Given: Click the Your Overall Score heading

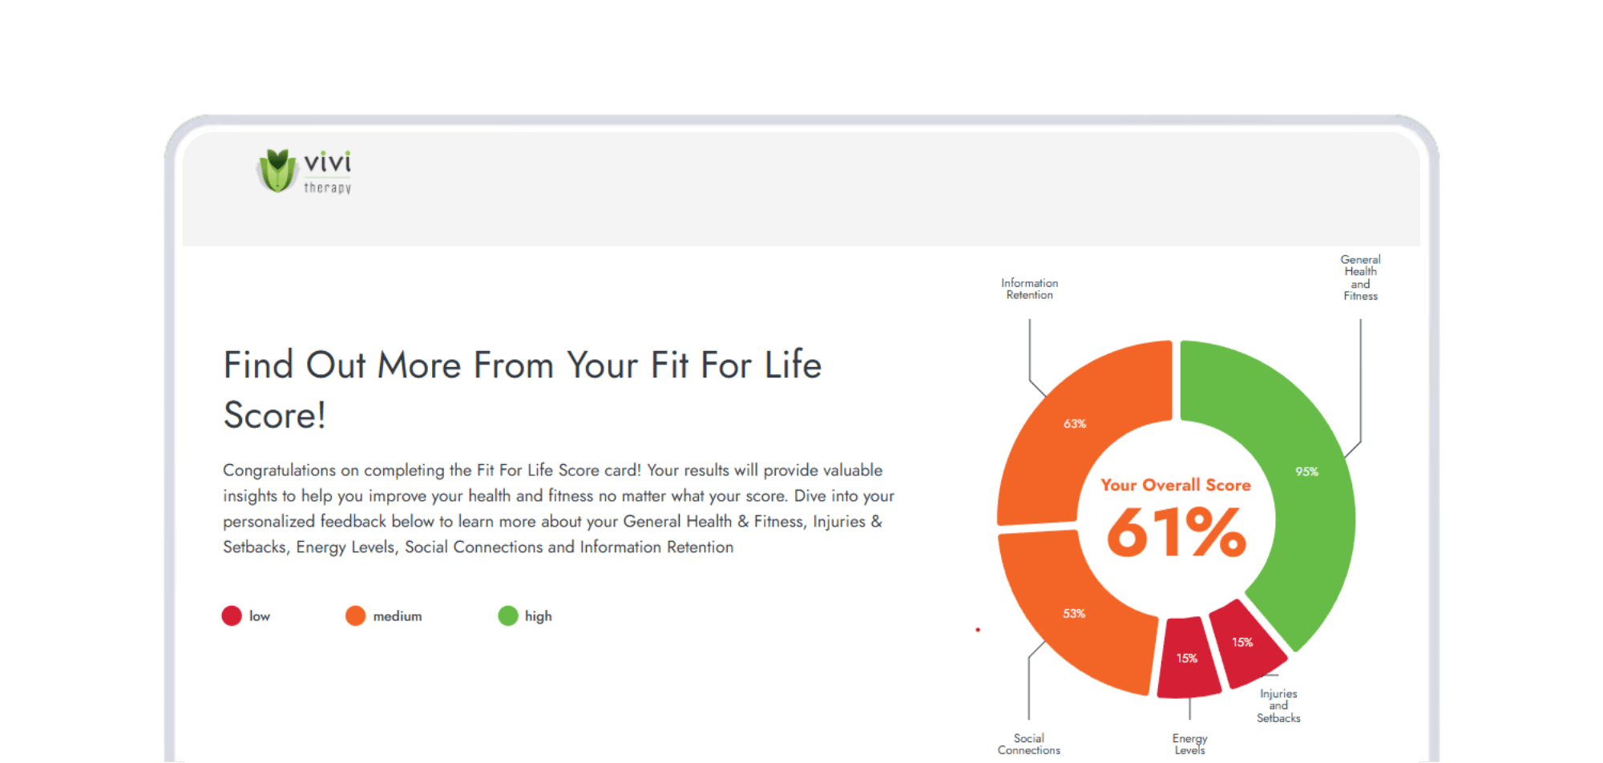Looking at the screenshot, I should click(x=1176, y=485).
